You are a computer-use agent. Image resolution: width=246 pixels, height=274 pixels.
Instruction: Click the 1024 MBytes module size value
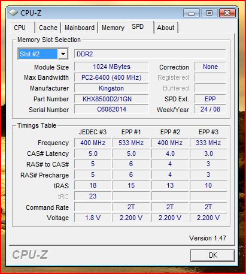click(111, 67)
